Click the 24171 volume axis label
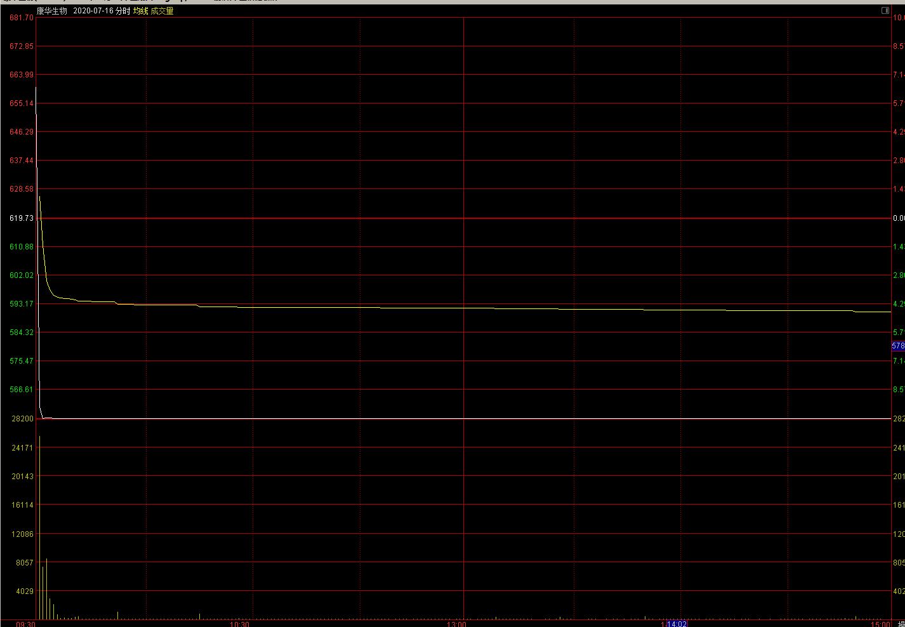905x627 pixels. click(23, 448)
